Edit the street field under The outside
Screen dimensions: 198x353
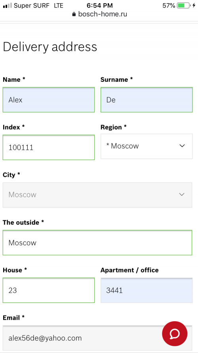(x=97, y=243)
